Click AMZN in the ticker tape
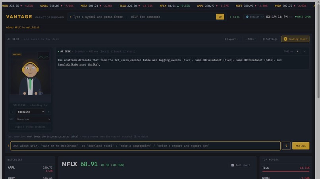 pyautogui.click(x=17, y=6)
